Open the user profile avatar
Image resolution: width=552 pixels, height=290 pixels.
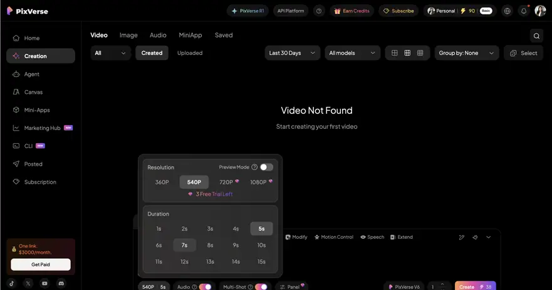540,11
